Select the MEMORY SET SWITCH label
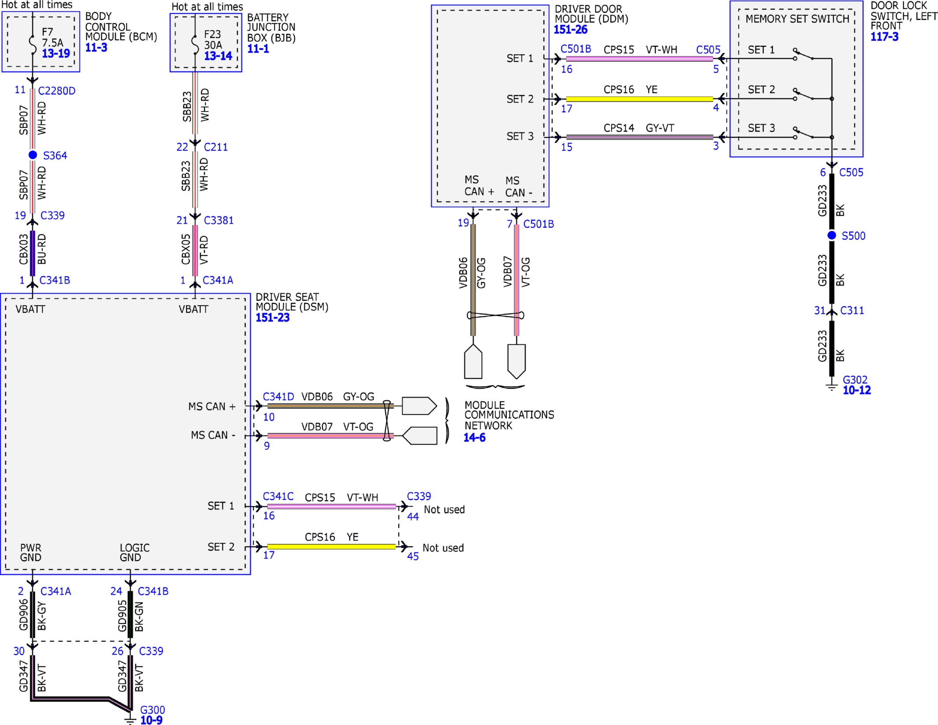This screenshot has width=938, height=725. pos(797,19)
